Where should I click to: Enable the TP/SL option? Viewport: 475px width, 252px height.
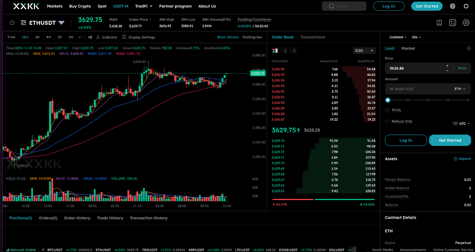click(x=387, y=110)
